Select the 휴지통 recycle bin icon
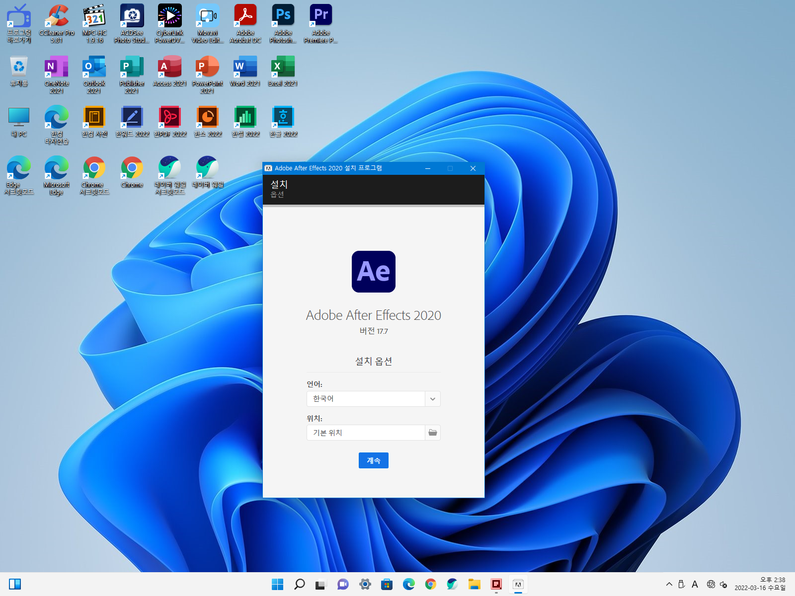The height and width of the screenshot is (596, 795). point(19,71)
